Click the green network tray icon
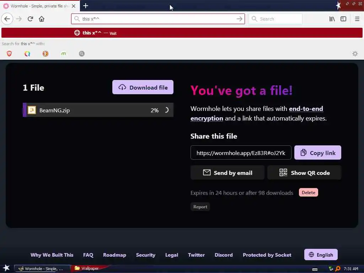This screenshot has width=364, height=273. tap(331, 269)
